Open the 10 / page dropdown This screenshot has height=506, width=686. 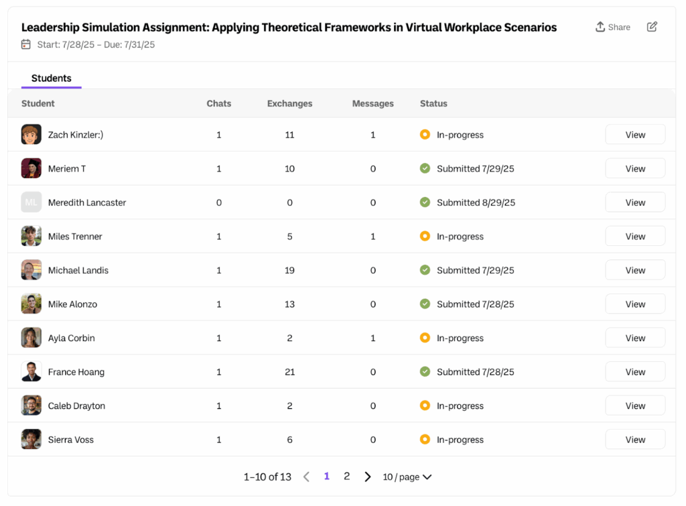coord(407,477)
